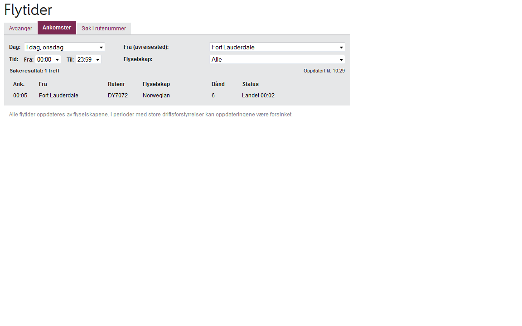Open the Flyselskap airline dropdown
Viewport: 522px width, 326px height.
[277, 59]
